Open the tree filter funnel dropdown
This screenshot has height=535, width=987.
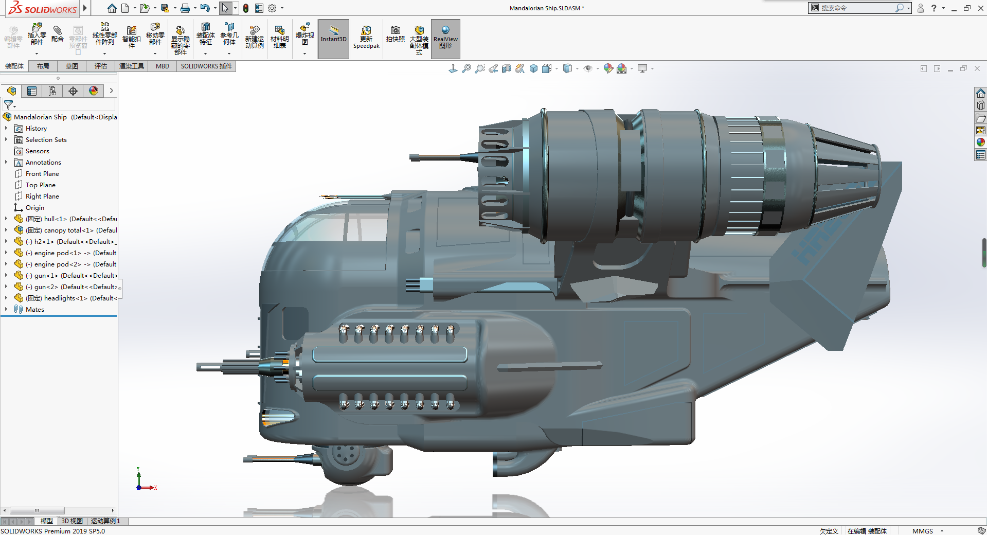coord(10,105)
